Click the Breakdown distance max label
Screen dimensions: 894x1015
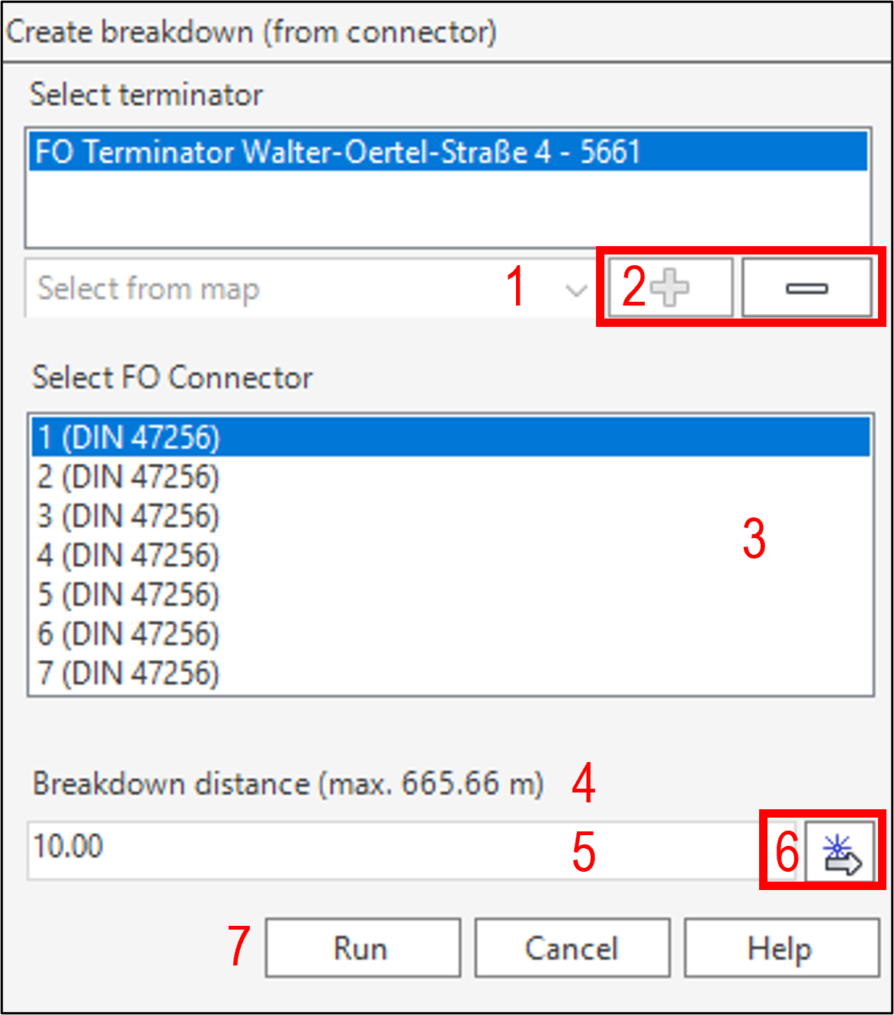coord(288,783)
